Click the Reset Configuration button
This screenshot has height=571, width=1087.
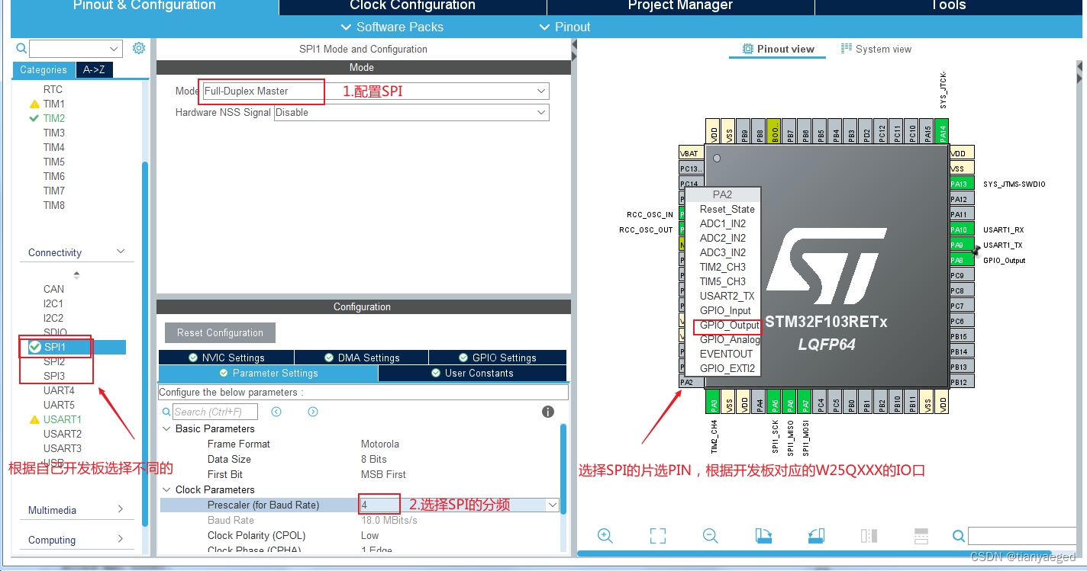coord(220,332)
